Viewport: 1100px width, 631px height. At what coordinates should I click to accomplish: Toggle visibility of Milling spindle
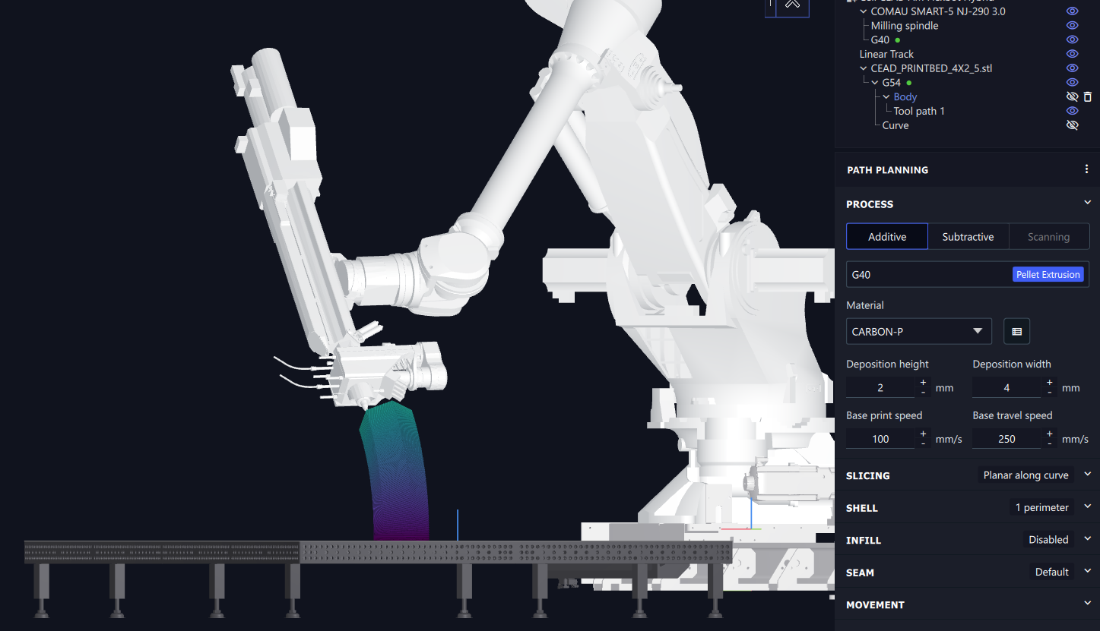point(1073,26)
